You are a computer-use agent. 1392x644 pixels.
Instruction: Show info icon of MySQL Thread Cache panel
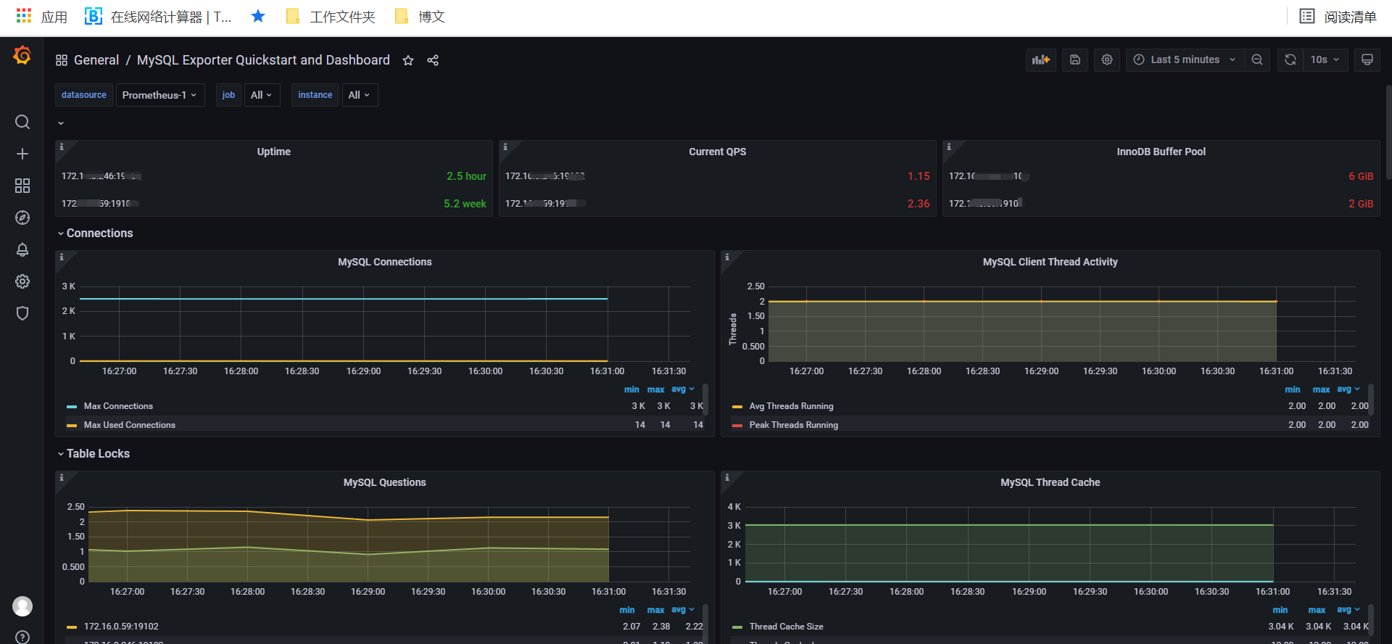pyautogui.click(x=727, y=478)
